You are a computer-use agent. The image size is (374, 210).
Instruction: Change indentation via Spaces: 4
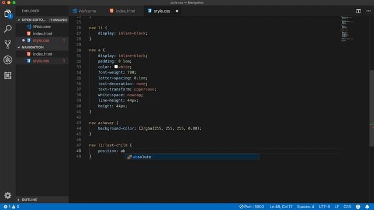[306, 206]
